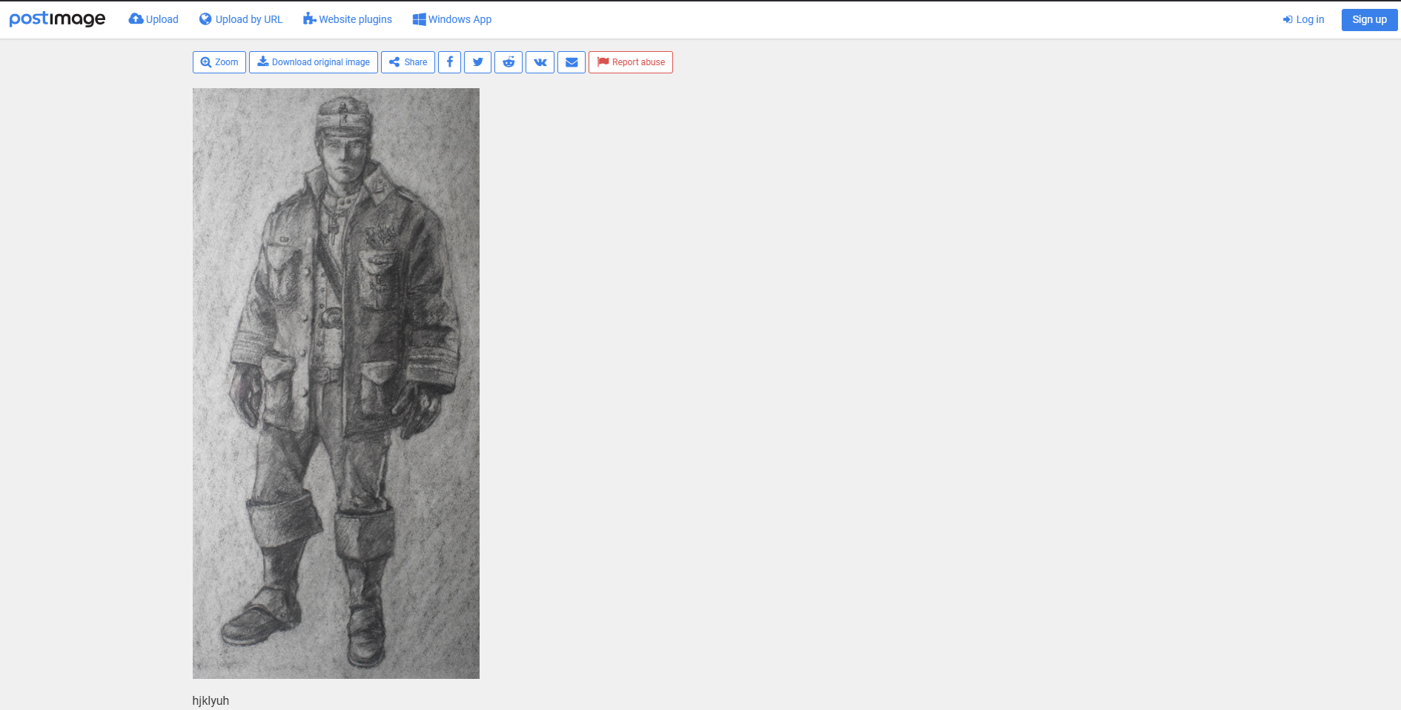This screenshot has height=710, width=1401.
Task: Select the image title hjklyuh
Action: [x=211, y=700]
